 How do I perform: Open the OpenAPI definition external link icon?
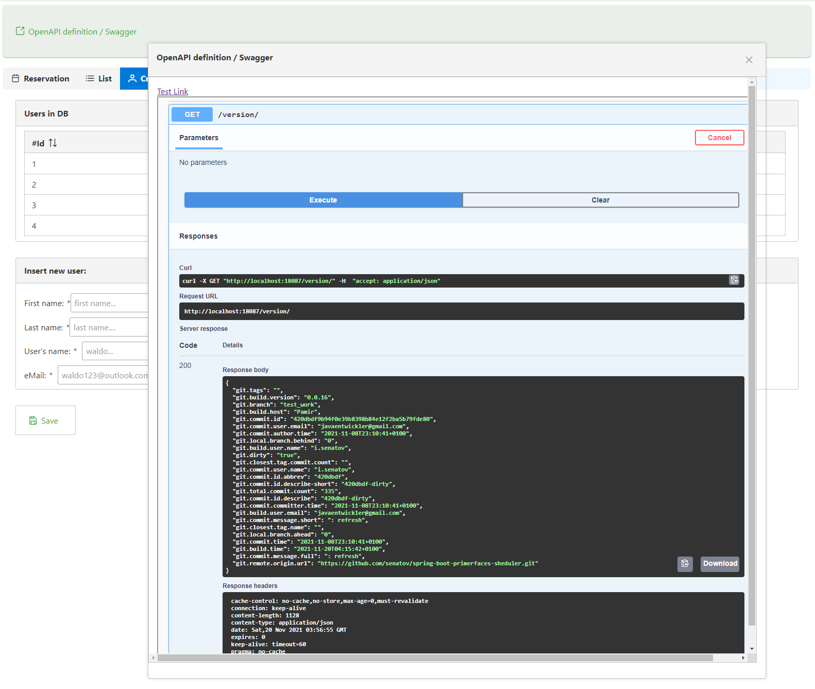click(x=20, y=31)
